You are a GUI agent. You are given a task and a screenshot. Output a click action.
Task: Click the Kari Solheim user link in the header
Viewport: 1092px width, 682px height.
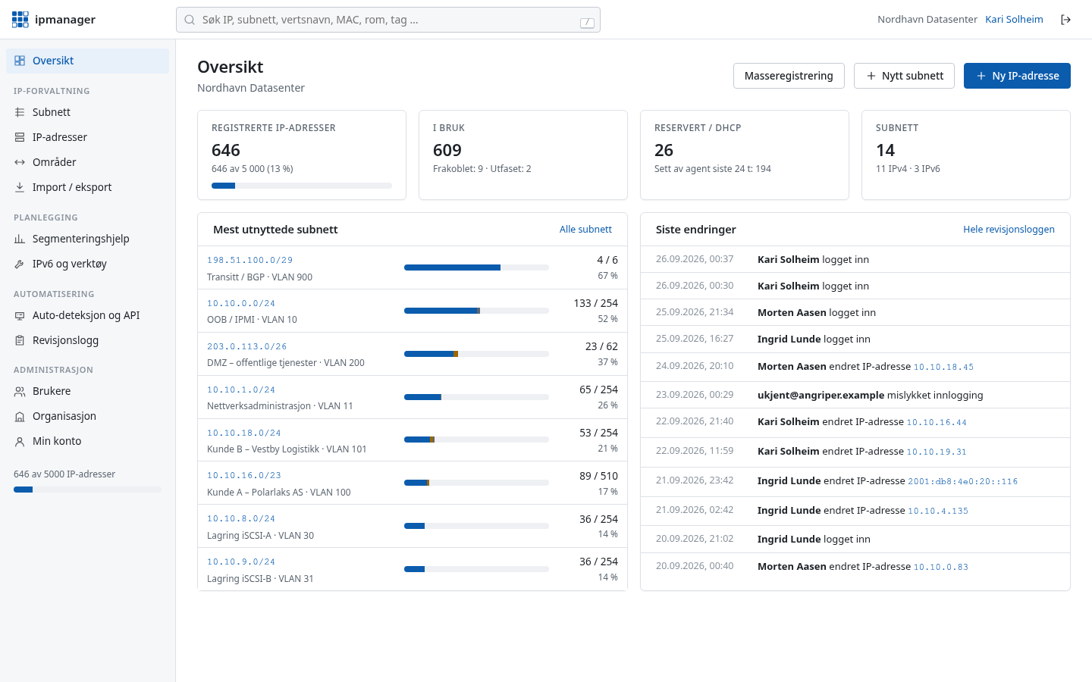coord(1014,20)
